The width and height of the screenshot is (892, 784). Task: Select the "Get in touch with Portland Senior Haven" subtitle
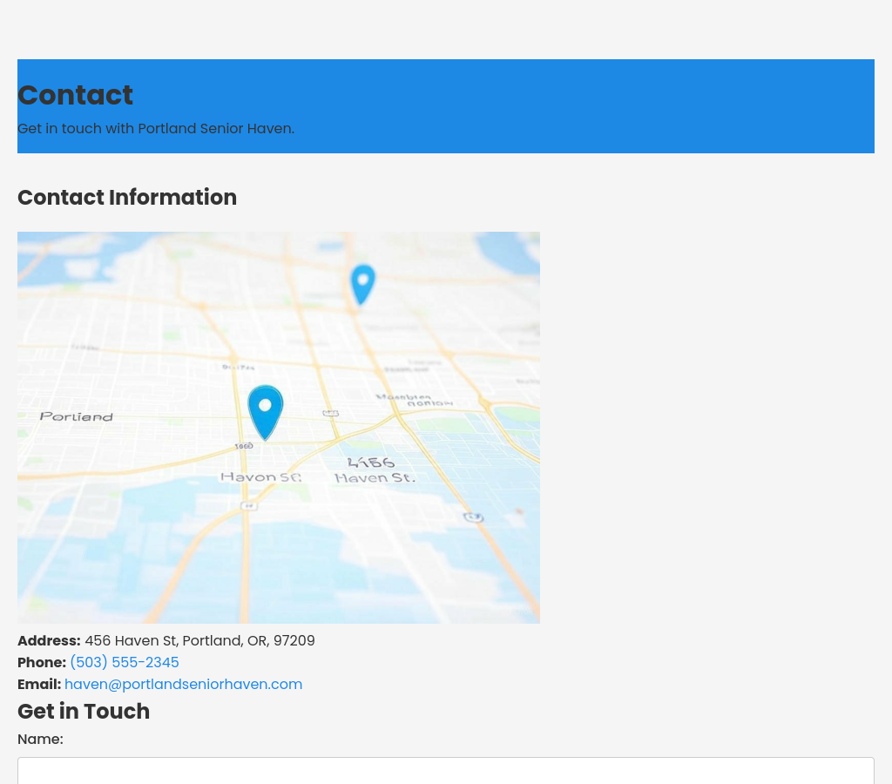pyautogui.click(x=156, y=129)
